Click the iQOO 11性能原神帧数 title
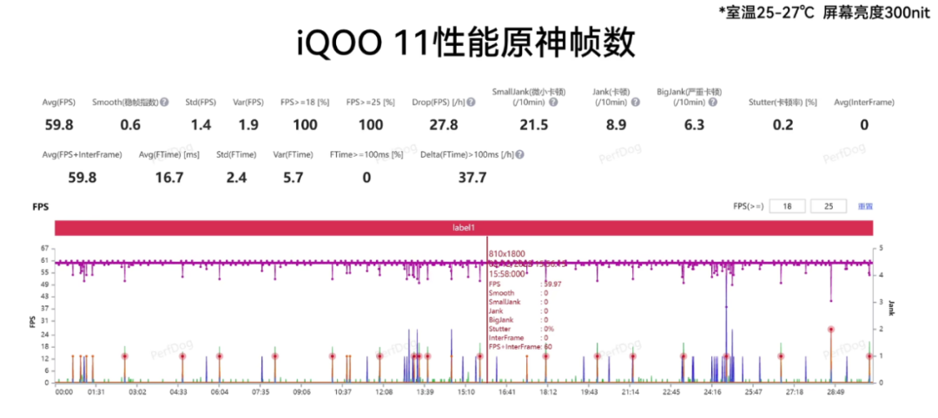 pos(466,43)
